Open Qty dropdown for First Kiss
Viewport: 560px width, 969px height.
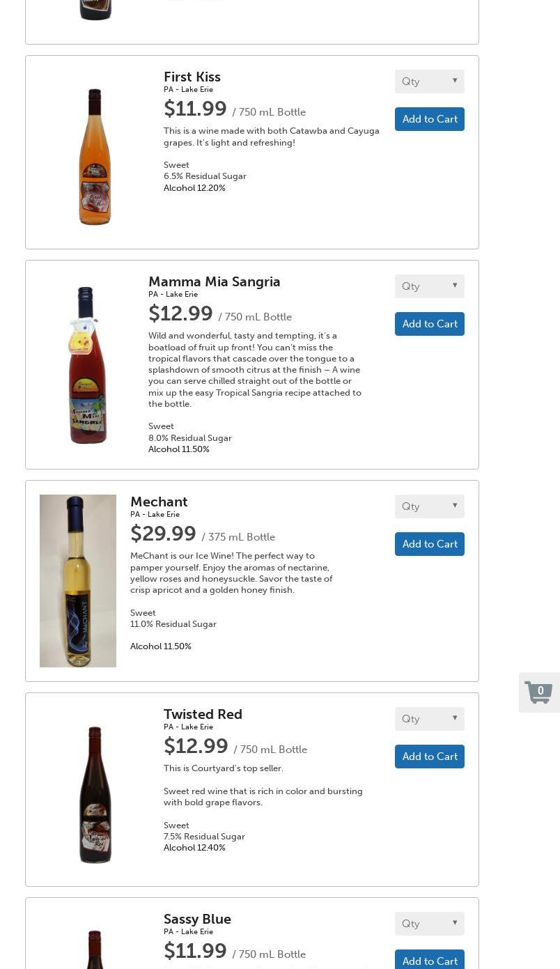[x=429, y=82]
